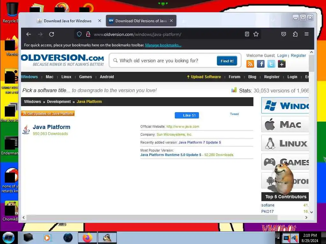This screenshot has height=244, width=326.
Task: Open the Facebook icon in header
Action: (x=260, y=64)
